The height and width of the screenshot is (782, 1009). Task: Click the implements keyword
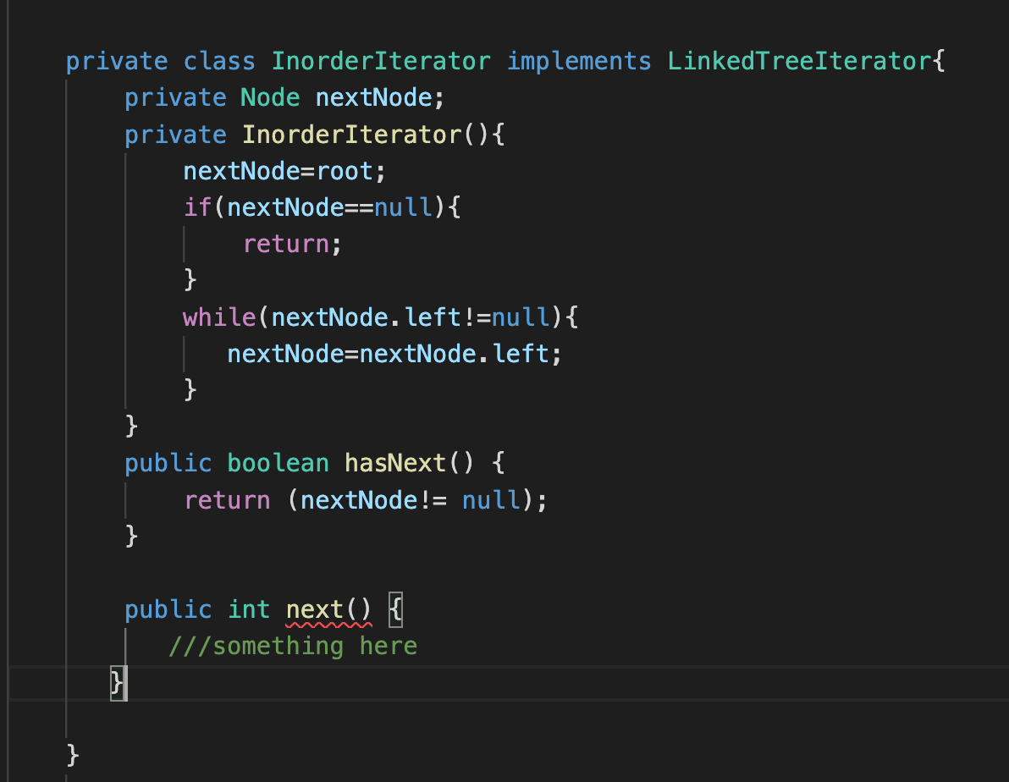(579, 63)
